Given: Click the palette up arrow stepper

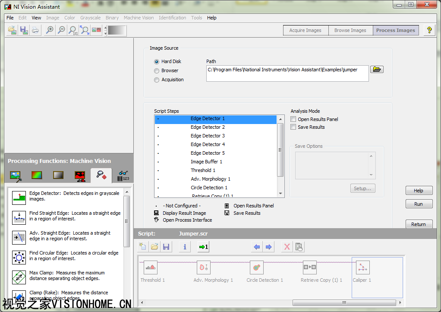Looking at the screenshot, I should point(105,28).
